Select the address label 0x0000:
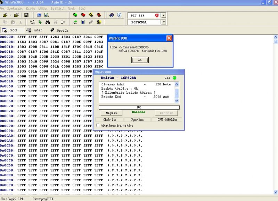The width and height of the screenshot is (278, 201). coord(7,37)
